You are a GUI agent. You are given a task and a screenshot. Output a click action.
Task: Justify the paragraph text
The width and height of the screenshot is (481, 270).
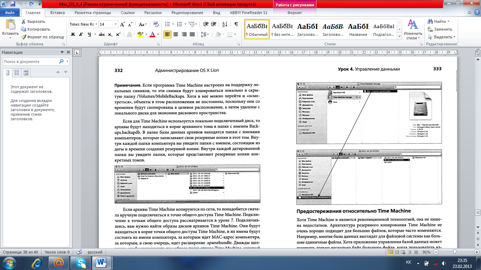(x=192, y=34)
